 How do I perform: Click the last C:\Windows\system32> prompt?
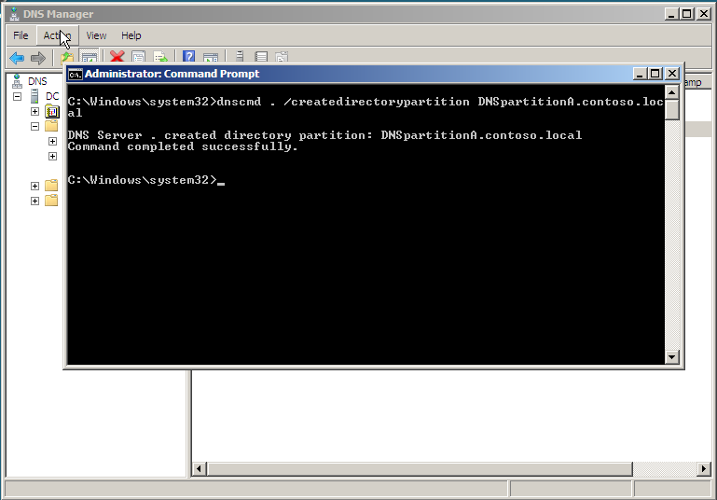(143, 180)
